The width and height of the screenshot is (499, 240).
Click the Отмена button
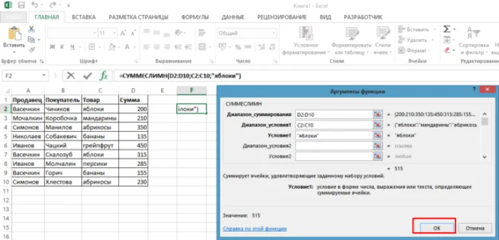click(x=474, y=228)
